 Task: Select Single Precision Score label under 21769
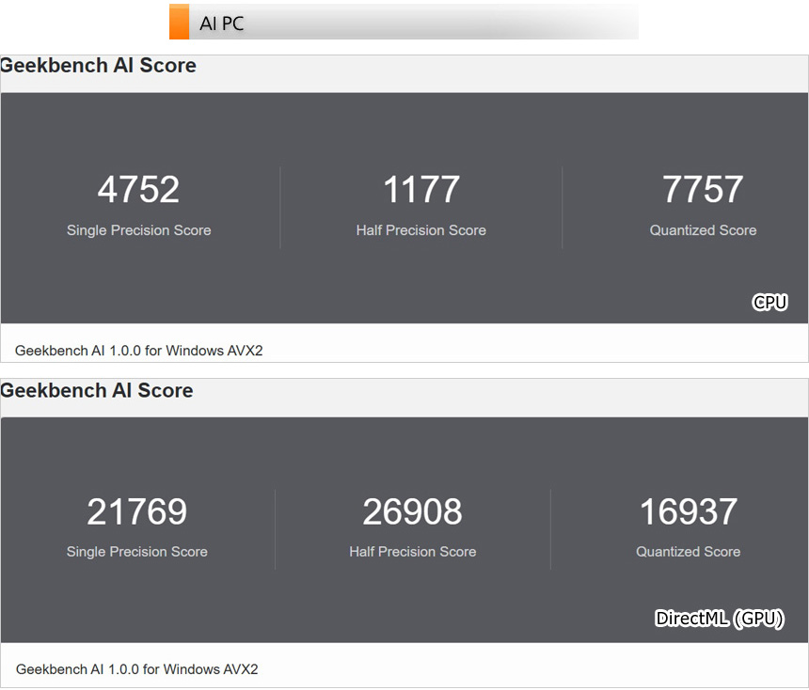click(x=136, y=552)
